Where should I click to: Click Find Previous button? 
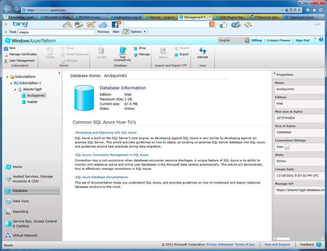coord(103,32)
